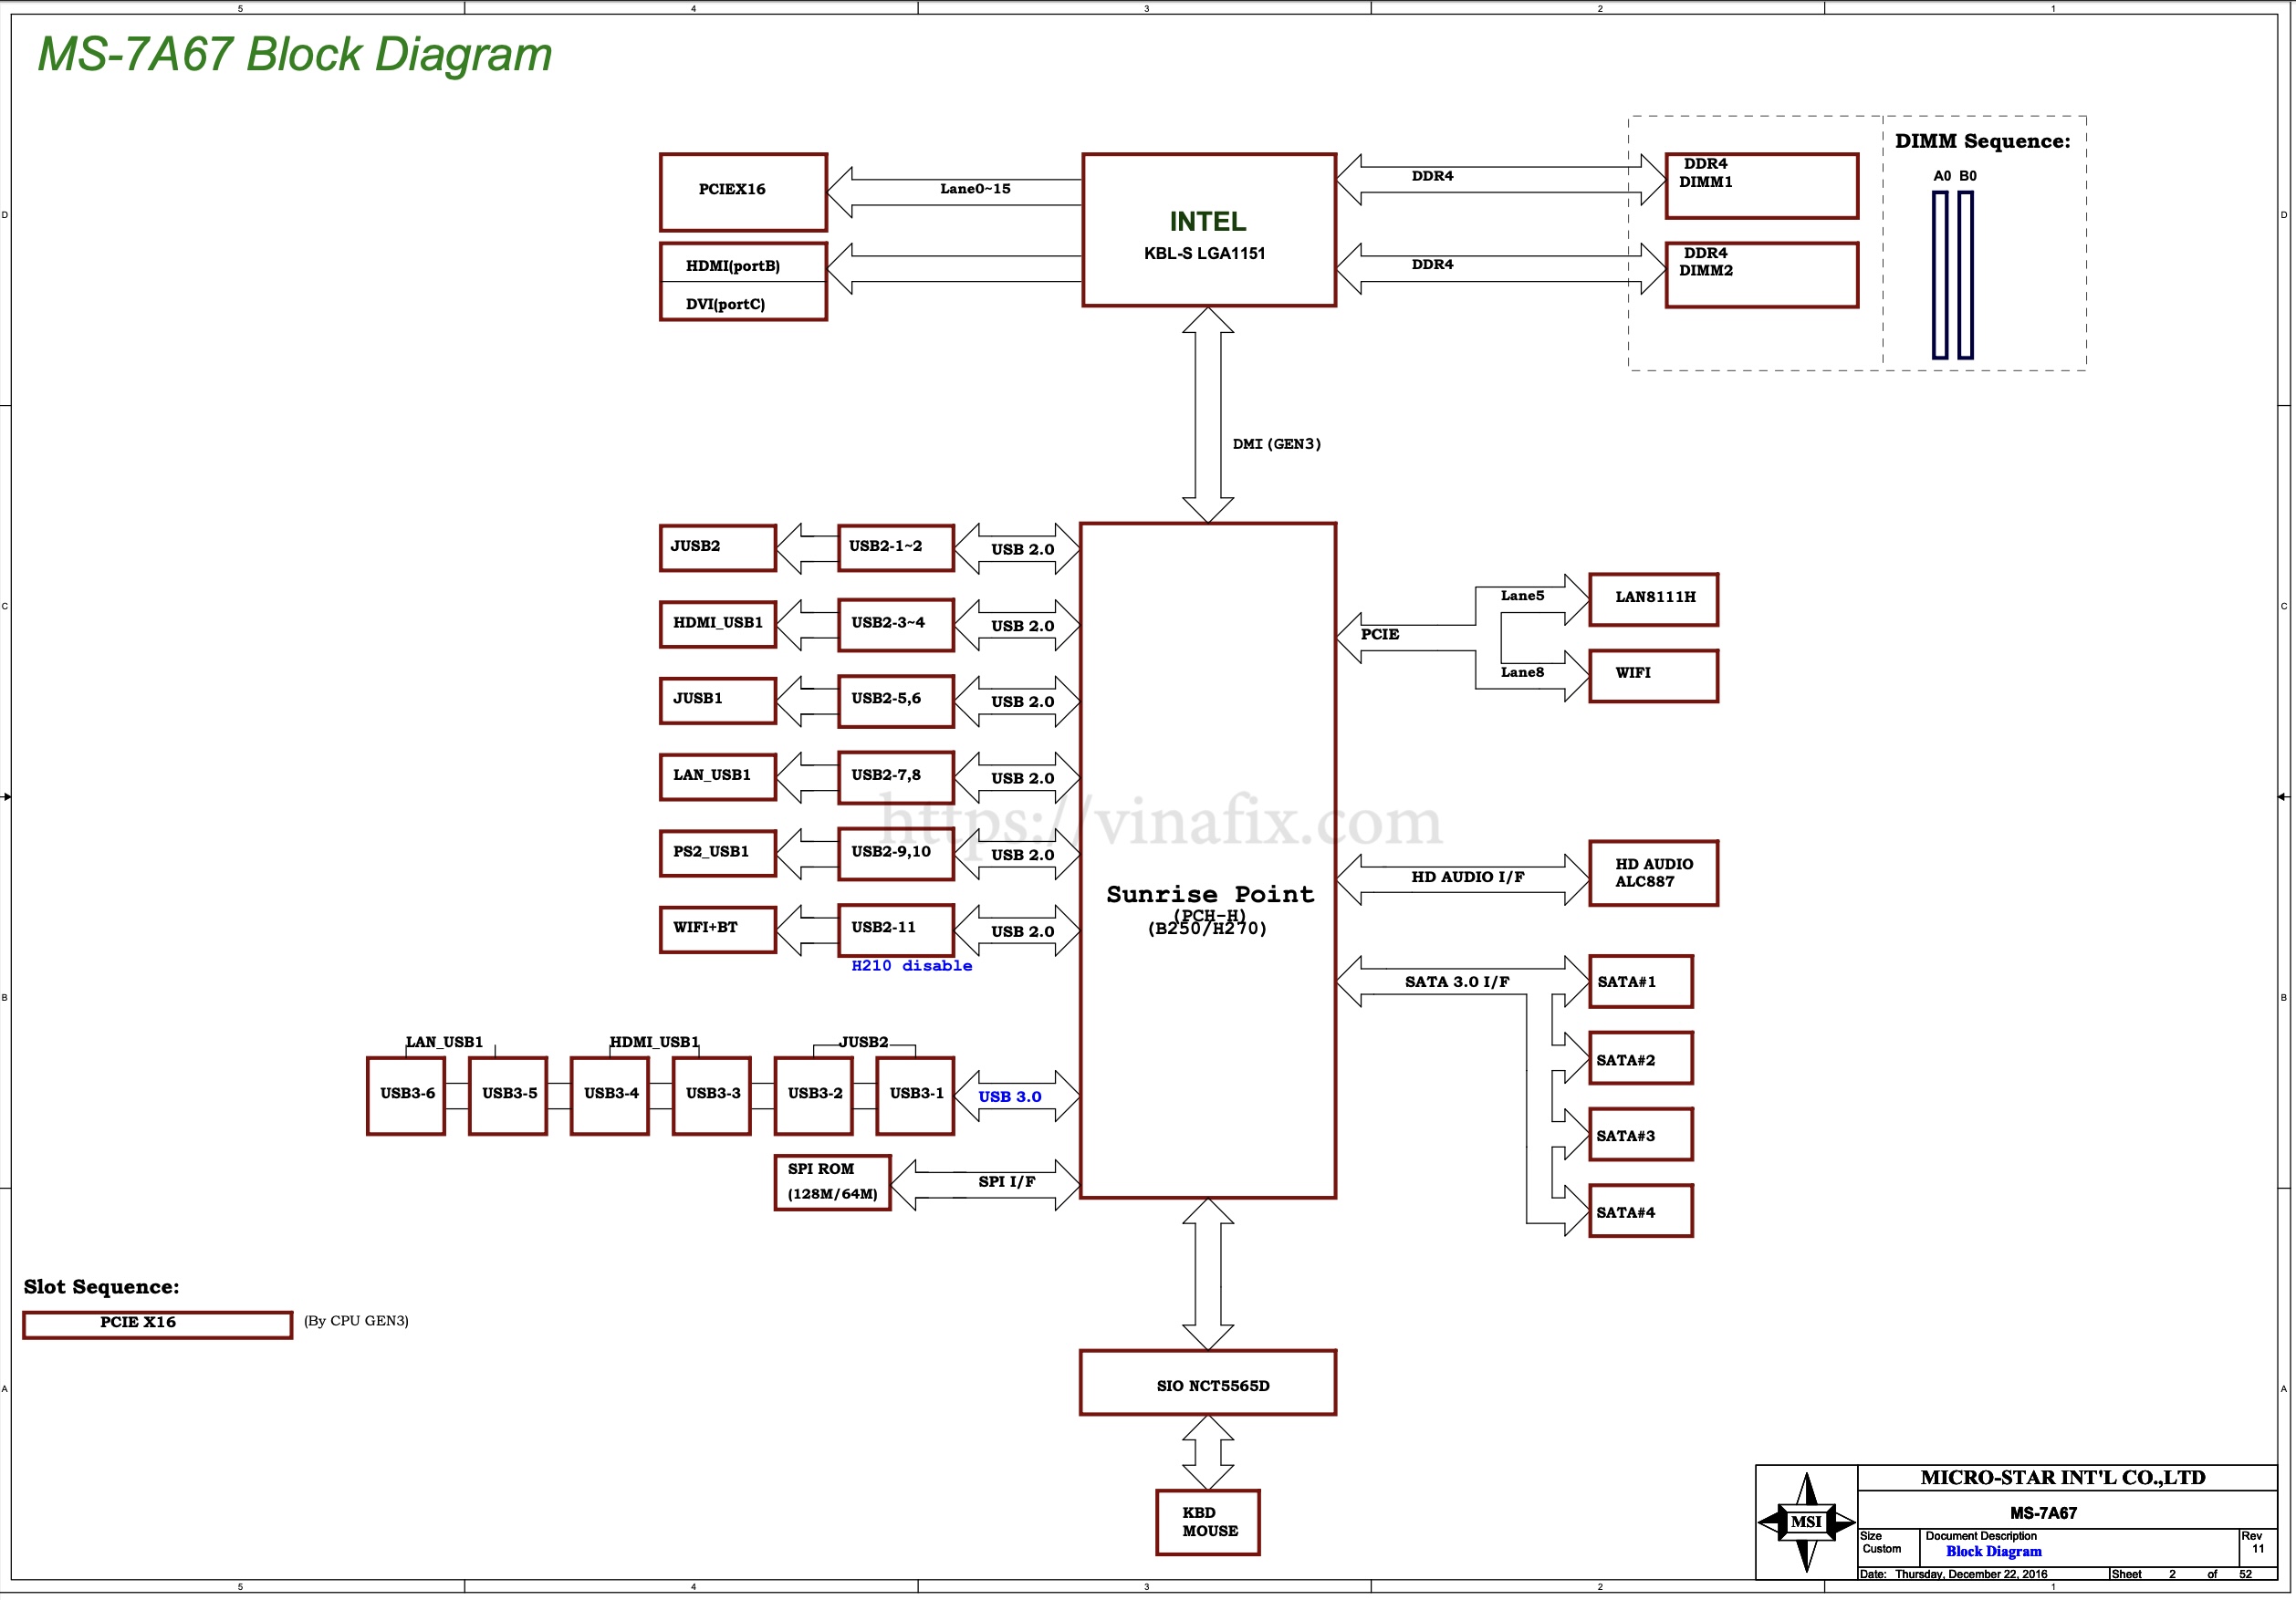Click the SIO NCT5565D block
This screenshot has width=2296, height=1600.
[x=1208, y=1383]
